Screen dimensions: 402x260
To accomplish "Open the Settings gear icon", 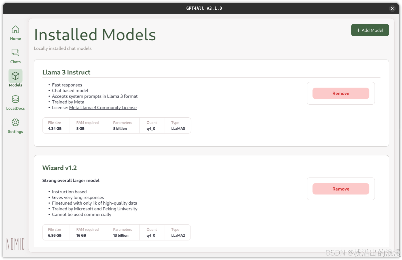I will 15,122.
